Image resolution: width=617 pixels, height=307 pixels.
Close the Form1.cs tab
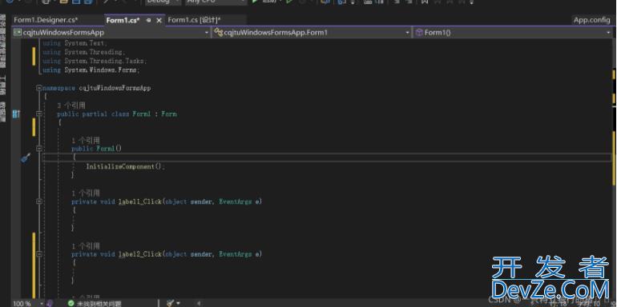click(x=159, y=21)
